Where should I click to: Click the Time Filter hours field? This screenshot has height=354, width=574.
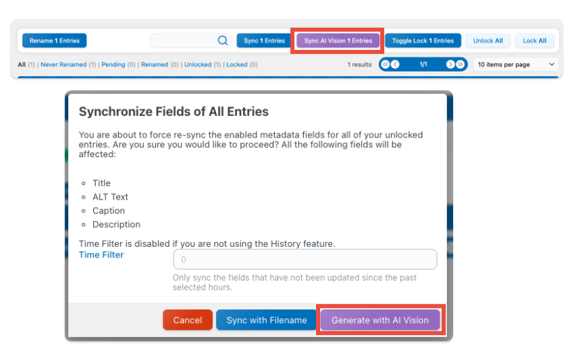[305, 260]
